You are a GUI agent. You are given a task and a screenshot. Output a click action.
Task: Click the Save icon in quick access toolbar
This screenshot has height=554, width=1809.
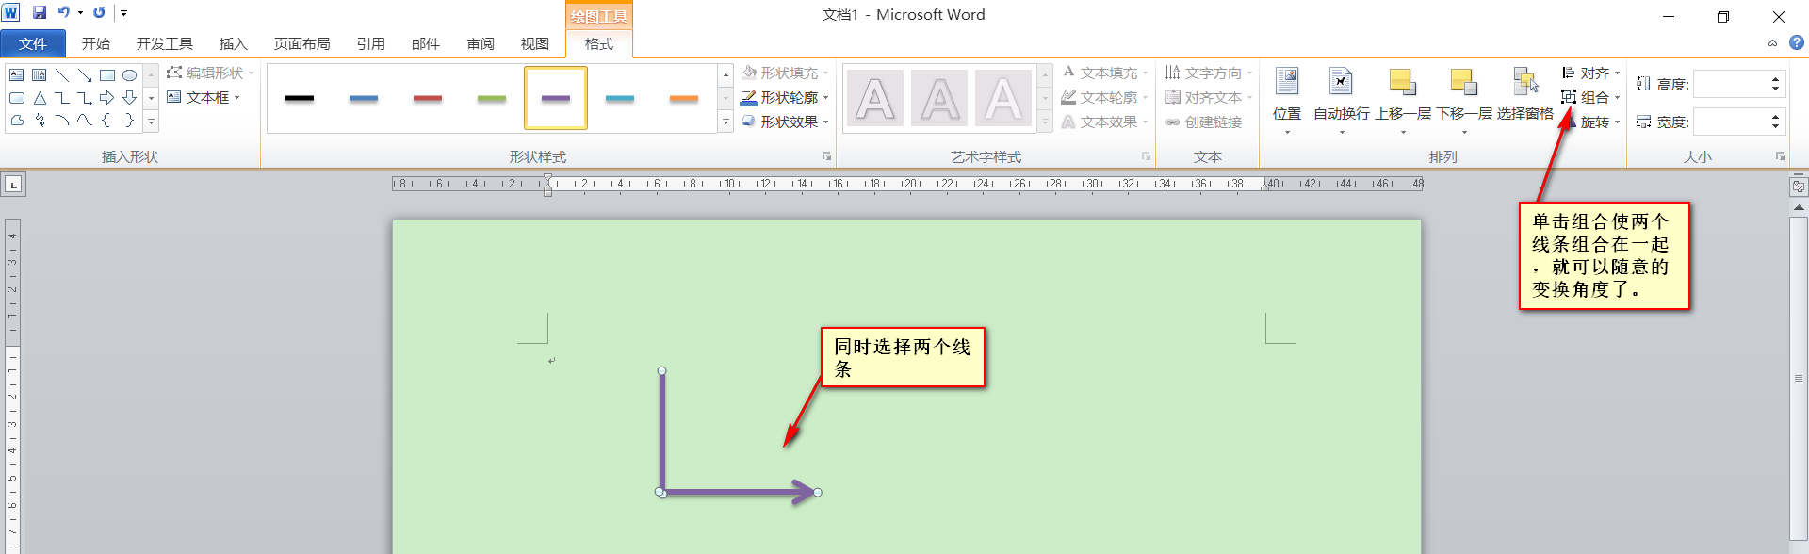click(40, 12)
